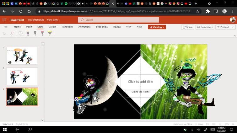This screenshot has height=133, width=237.
Task: Open the Office app launcher waffle
Action: (4, 20)
